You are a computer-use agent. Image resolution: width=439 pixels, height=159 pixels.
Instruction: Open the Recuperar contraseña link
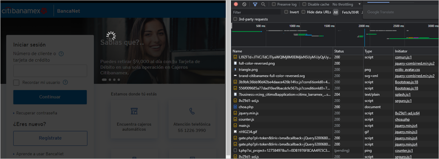37,113
